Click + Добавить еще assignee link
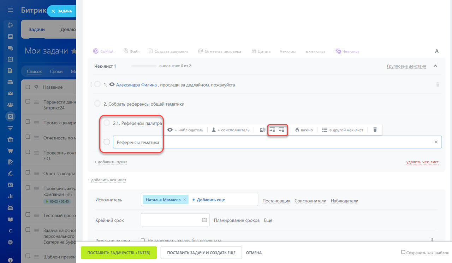The width and height of the screenshot is (452, 263). coord(208,200)
